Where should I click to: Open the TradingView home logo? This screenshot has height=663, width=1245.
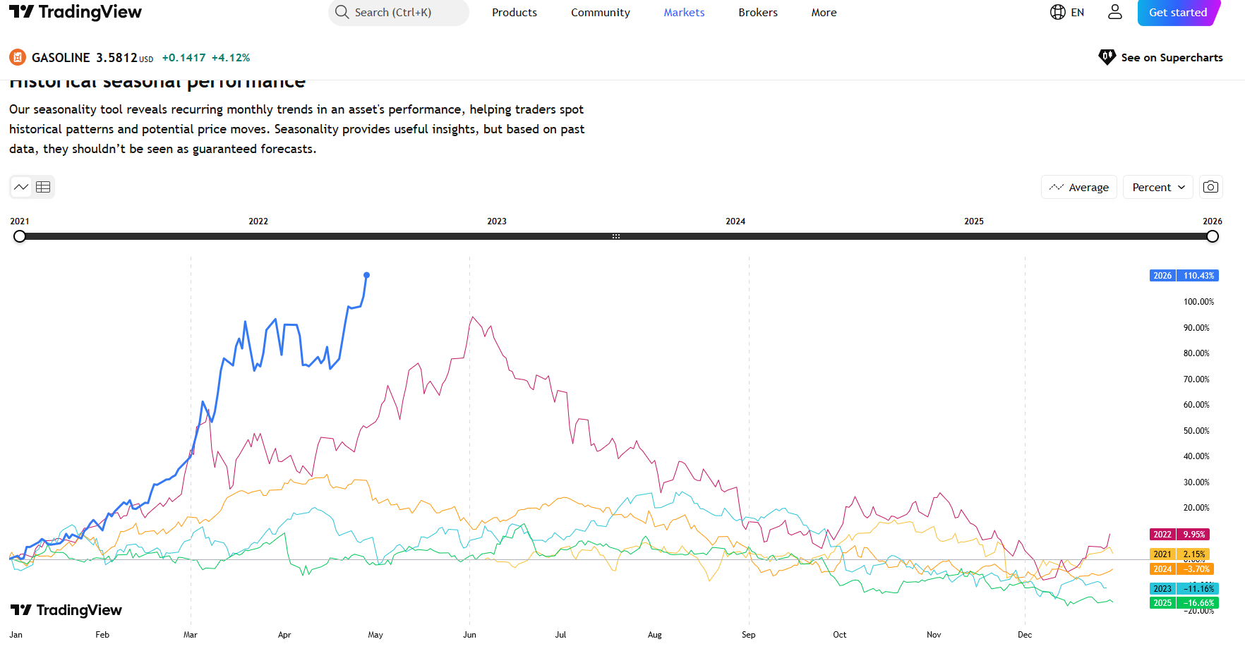point(76,12)
